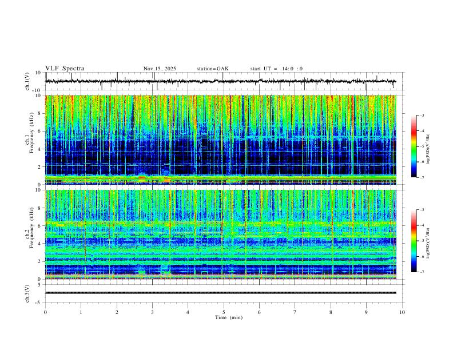Viewport: 453px width, 350px height.
Task: Click the ch.1 "Frequency (kHz)" axis label
Action: tap(31, 132)
